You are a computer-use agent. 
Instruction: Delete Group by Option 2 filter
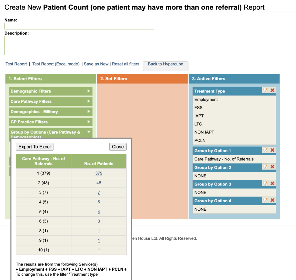[272, 167]
